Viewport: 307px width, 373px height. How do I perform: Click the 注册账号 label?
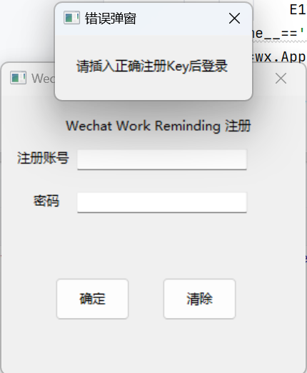[x=43, y=158]
